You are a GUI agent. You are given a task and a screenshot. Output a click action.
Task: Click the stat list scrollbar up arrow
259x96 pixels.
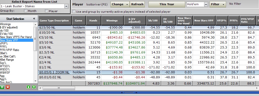tap(35, 25)
